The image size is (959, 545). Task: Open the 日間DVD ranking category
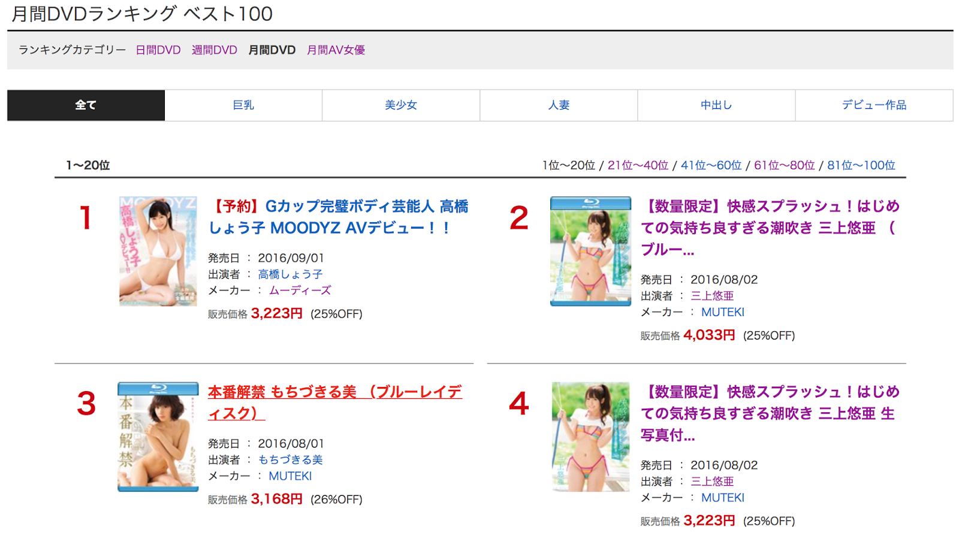(158, 50)
